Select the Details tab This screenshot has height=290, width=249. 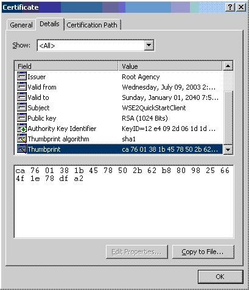coord(50,24)
